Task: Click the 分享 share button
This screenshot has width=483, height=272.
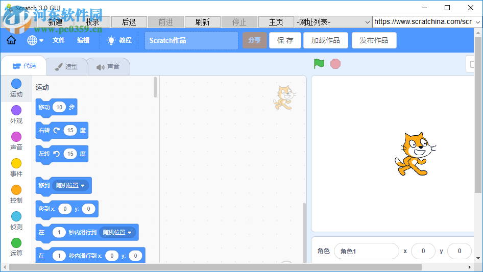Action: [x=254, y=40]
